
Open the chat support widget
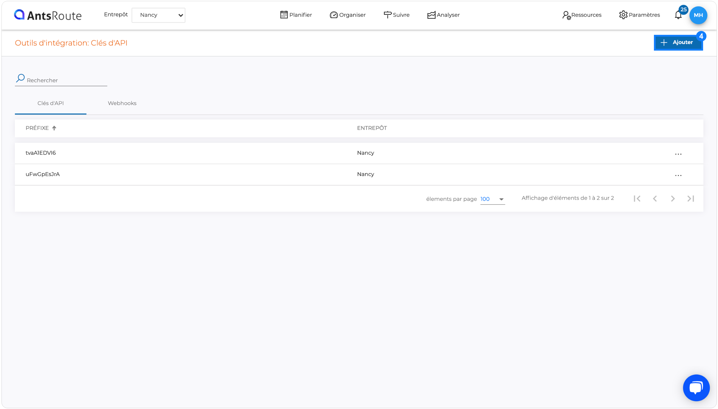coord(696,388)
